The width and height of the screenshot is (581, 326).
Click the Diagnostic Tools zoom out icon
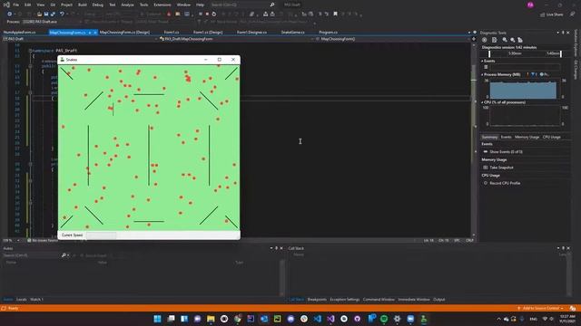(x=512, y=40)
